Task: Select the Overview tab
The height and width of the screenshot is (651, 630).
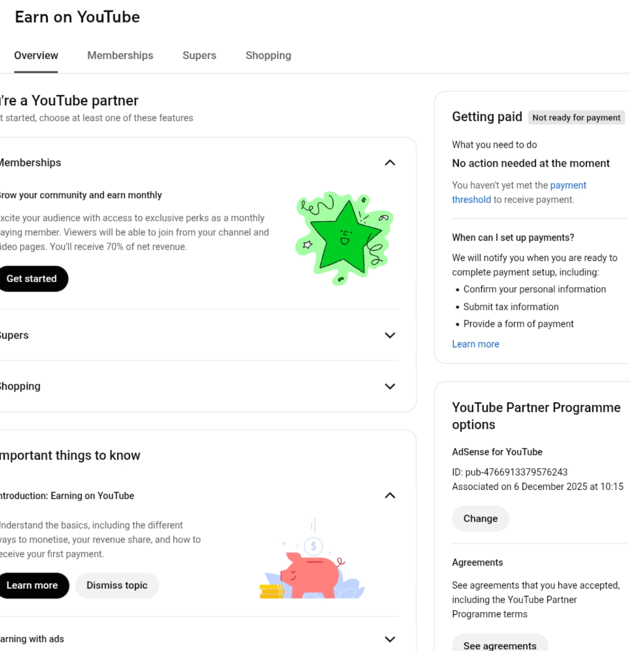Action: coord(36,56)
